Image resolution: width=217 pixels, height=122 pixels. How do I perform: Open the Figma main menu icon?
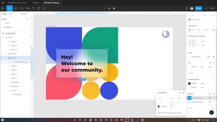pos(3,8)
